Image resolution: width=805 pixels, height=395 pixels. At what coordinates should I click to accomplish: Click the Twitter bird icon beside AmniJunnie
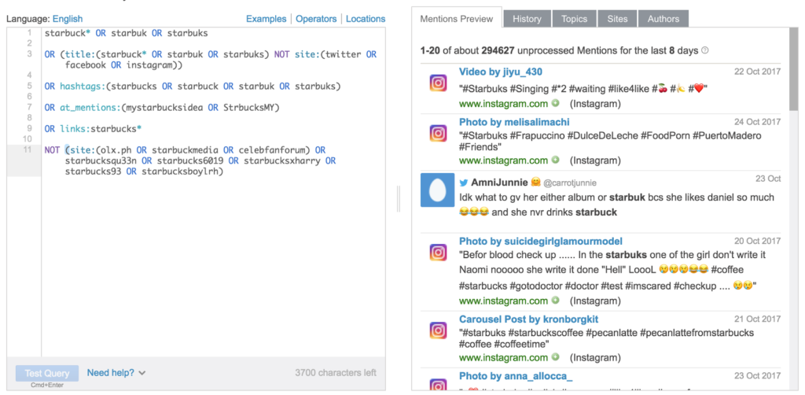(464, 183)
